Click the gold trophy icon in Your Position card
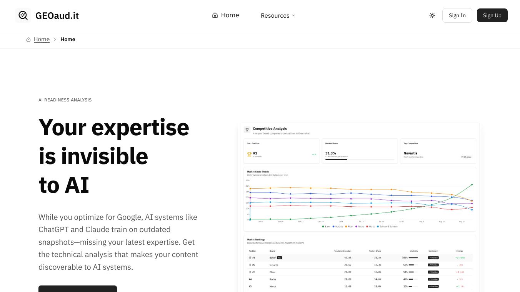 coord(249,154)
